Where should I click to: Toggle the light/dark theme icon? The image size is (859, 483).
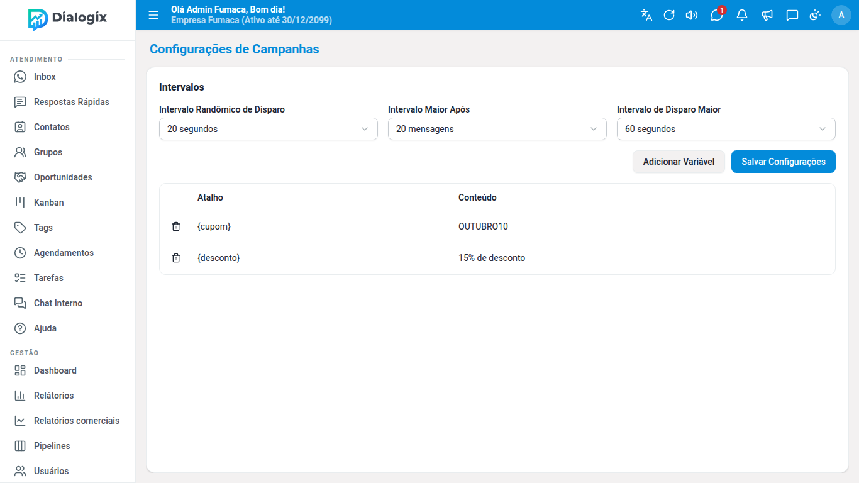pyautogui.click(x=816, y=15)
